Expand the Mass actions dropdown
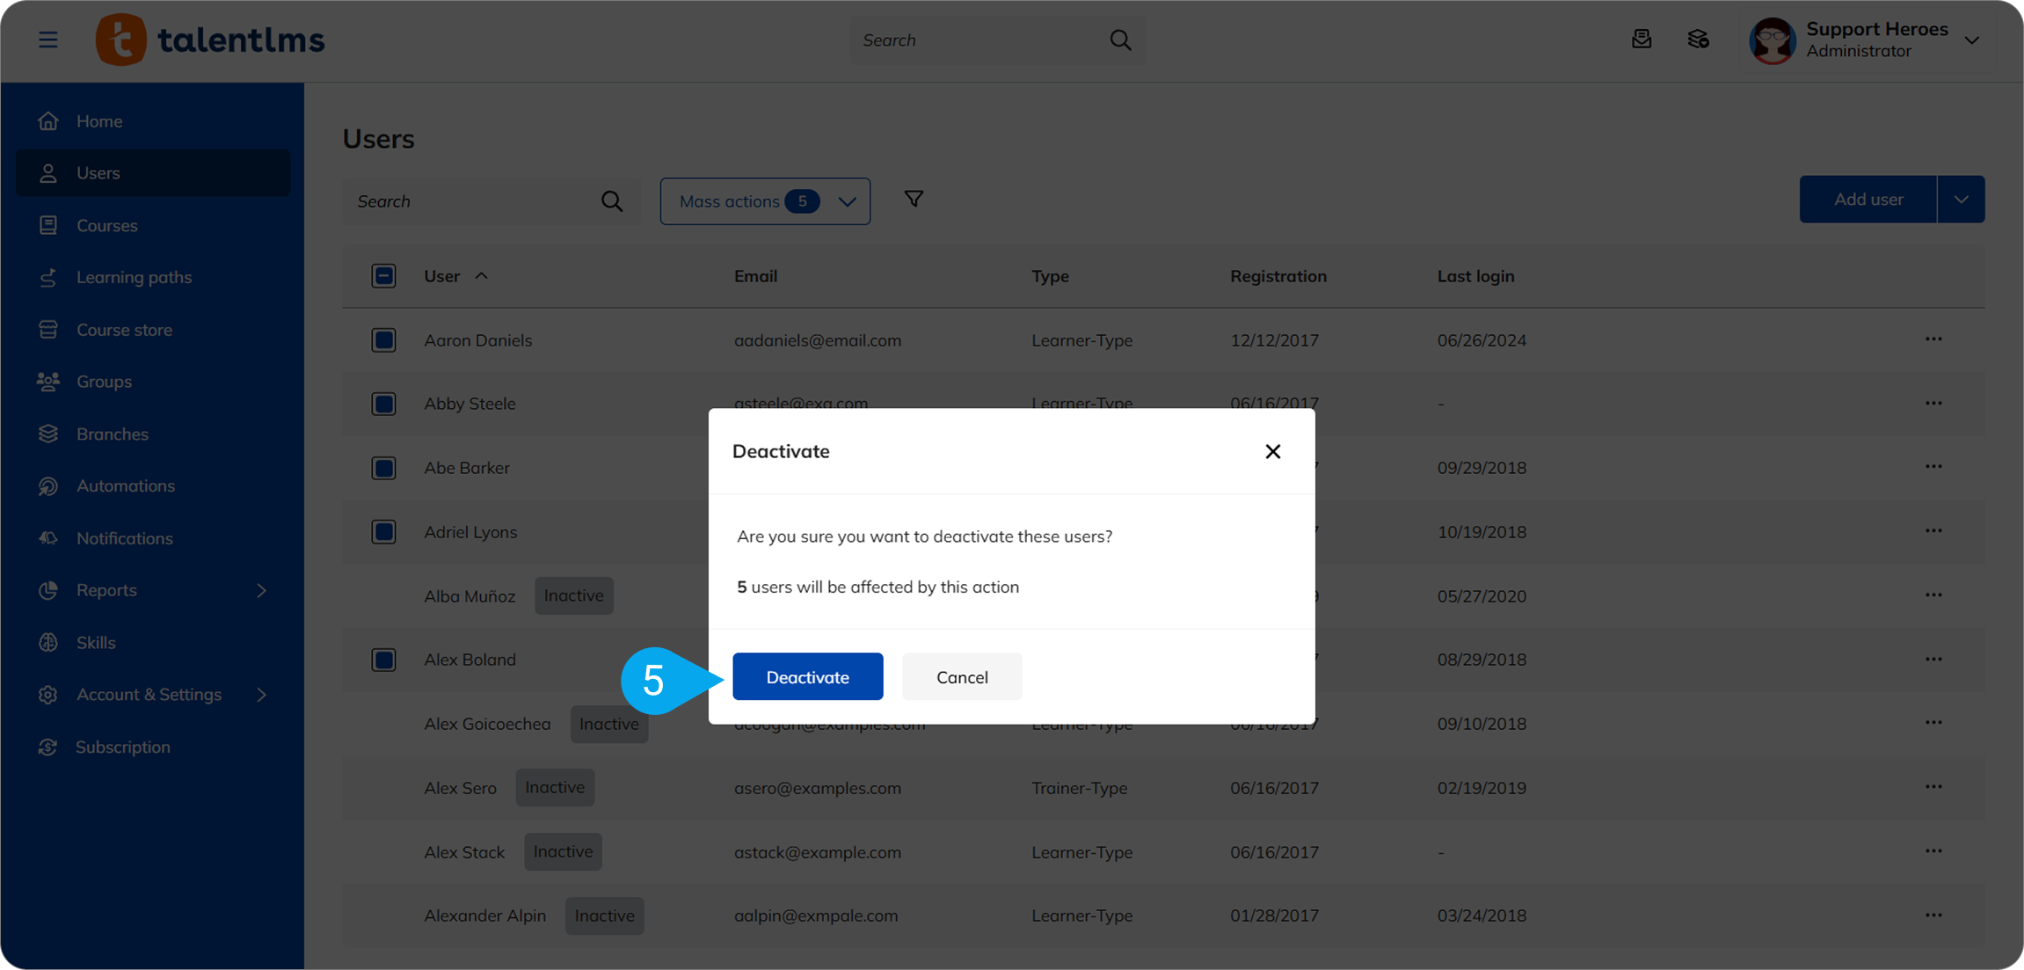 [765, 201]
